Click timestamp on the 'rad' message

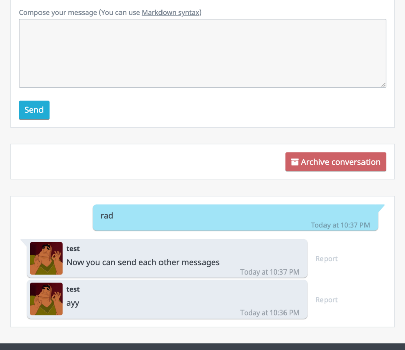(340, 225)
